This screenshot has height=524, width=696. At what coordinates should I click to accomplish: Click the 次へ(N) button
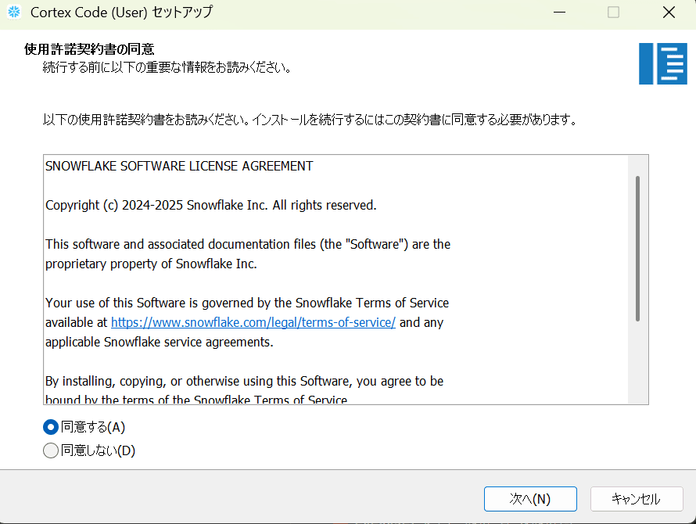tap(530, 499)
